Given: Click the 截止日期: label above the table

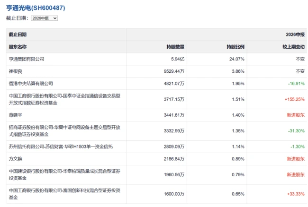Looking at the screenshot, I should [x=17, y=18].
